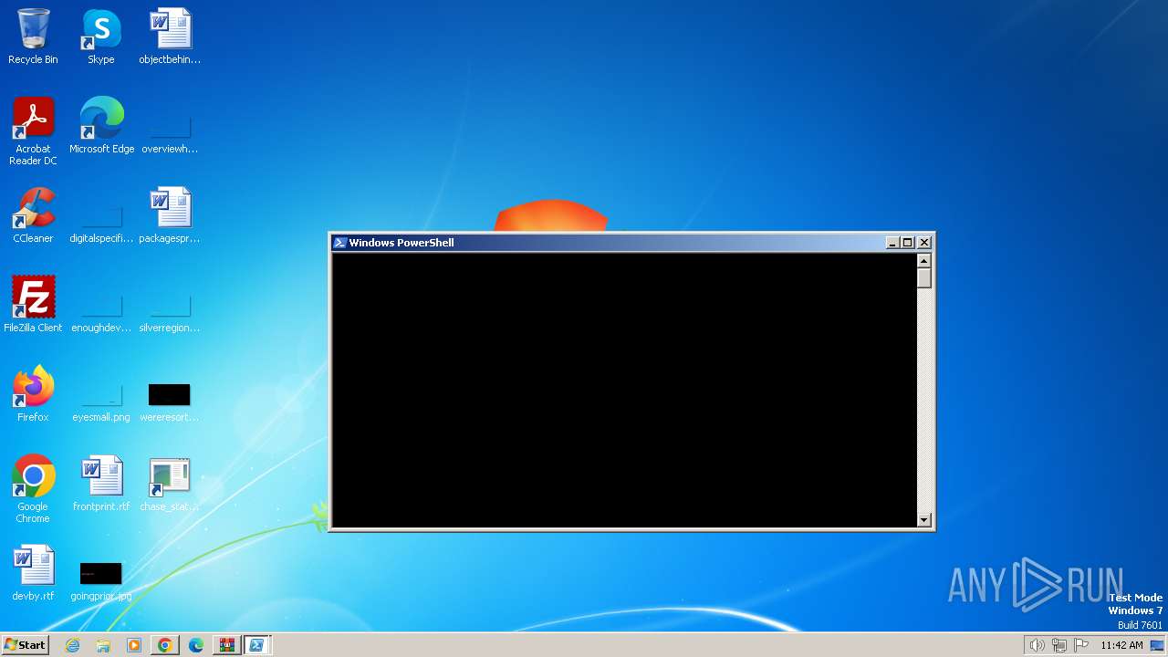Maximize the Windows PowerShell window
Viewport: 1168px width, 657px height.
[x=907, y=243]
